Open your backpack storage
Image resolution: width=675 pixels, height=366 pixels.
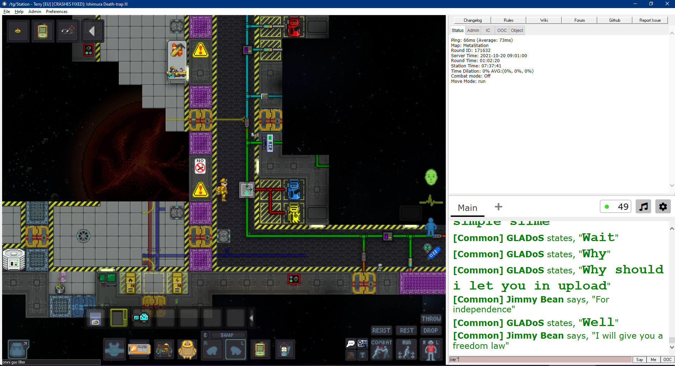18,348
